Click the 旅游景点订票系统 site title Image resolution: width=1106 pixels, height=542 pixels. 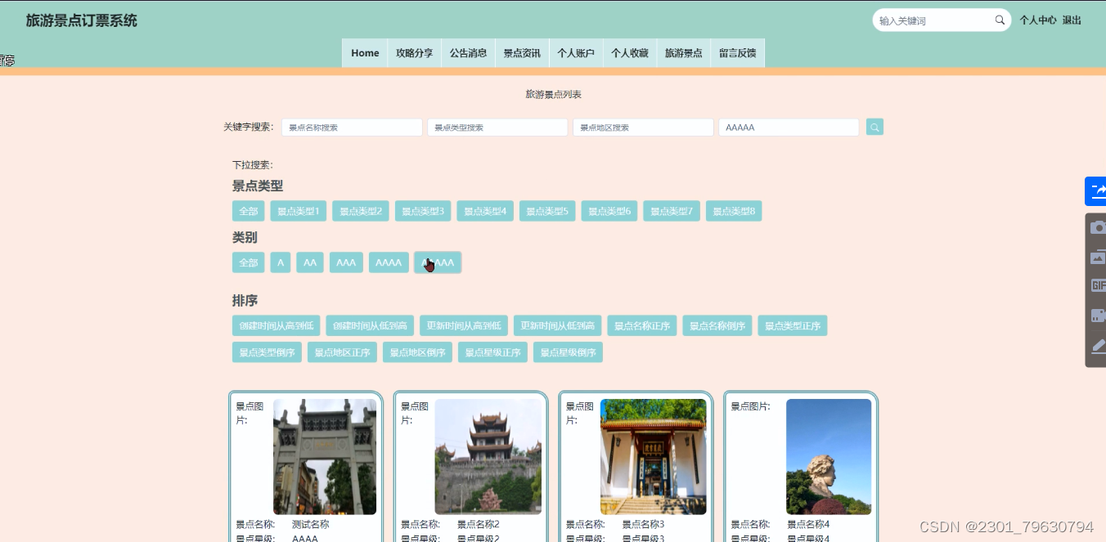(82, 20)
